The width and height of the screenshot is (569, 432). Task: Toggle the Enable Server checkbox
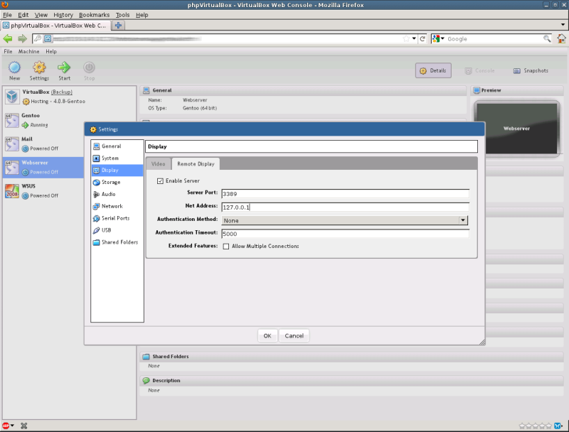[x=160, y=181]
